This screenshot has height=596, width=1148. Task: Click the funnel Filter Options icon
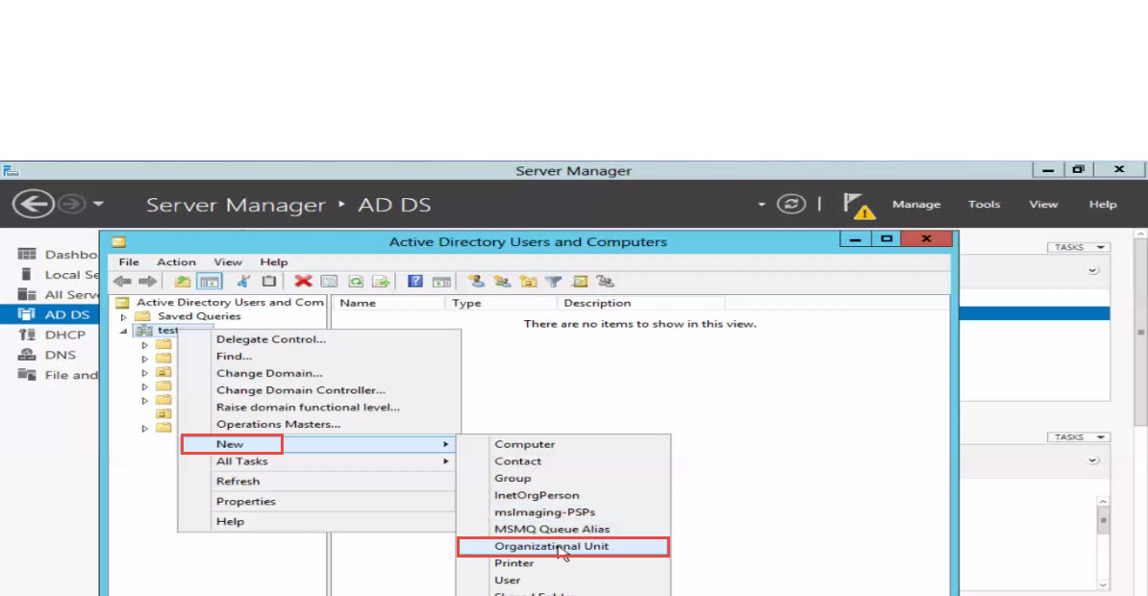click(x=554, y=281)
